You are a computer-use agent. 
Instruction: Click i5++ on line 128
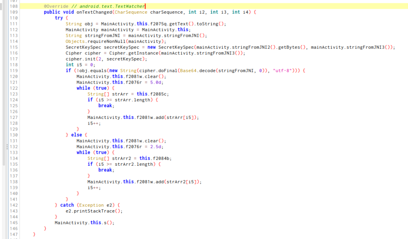pyautogui.click(x=93, y=123)
